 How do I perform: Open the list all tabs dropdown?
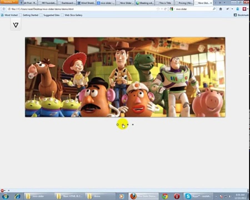point(224,3)
